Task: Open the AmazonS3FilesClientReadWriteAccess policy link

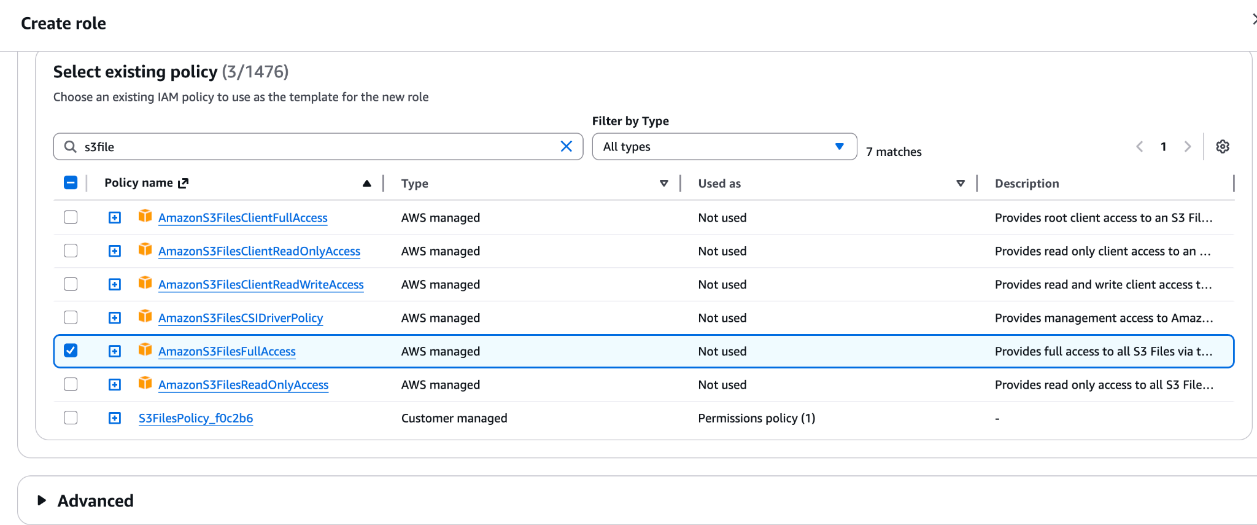Action: 261,284
